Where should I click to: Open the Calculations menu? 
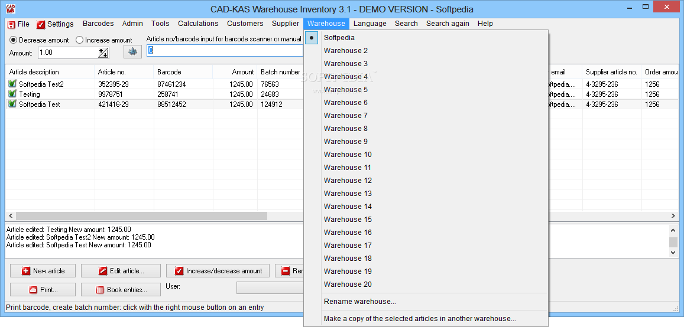point(198,24)
